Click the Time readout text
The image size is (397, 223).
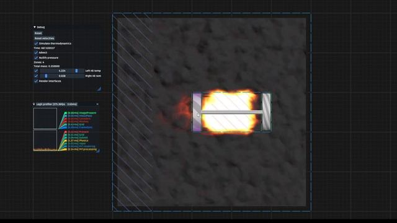tap(44, 48)
